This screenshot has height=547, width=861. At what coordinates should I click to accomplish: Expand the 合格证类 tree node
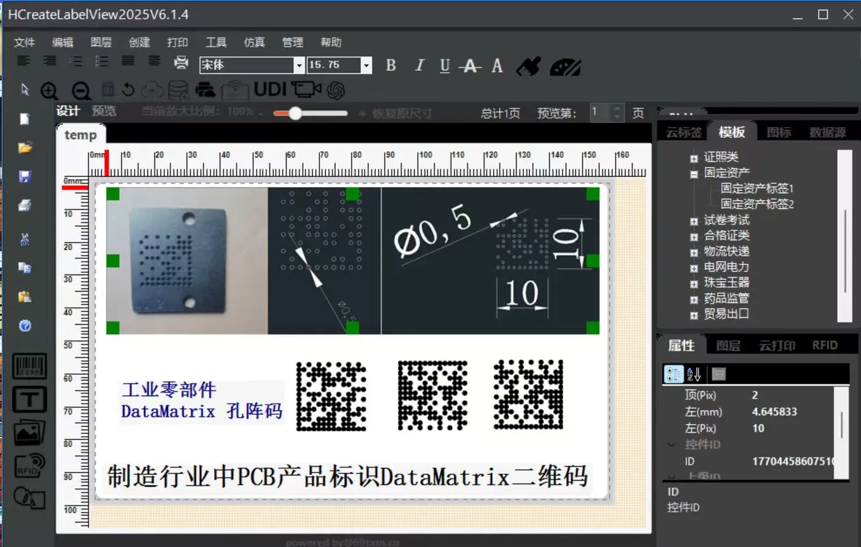[x=694, y=237]
